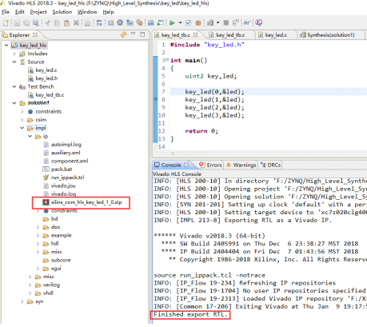Select pack.bat file in tree
367x327 pixels.
click(x=58, y=169)
